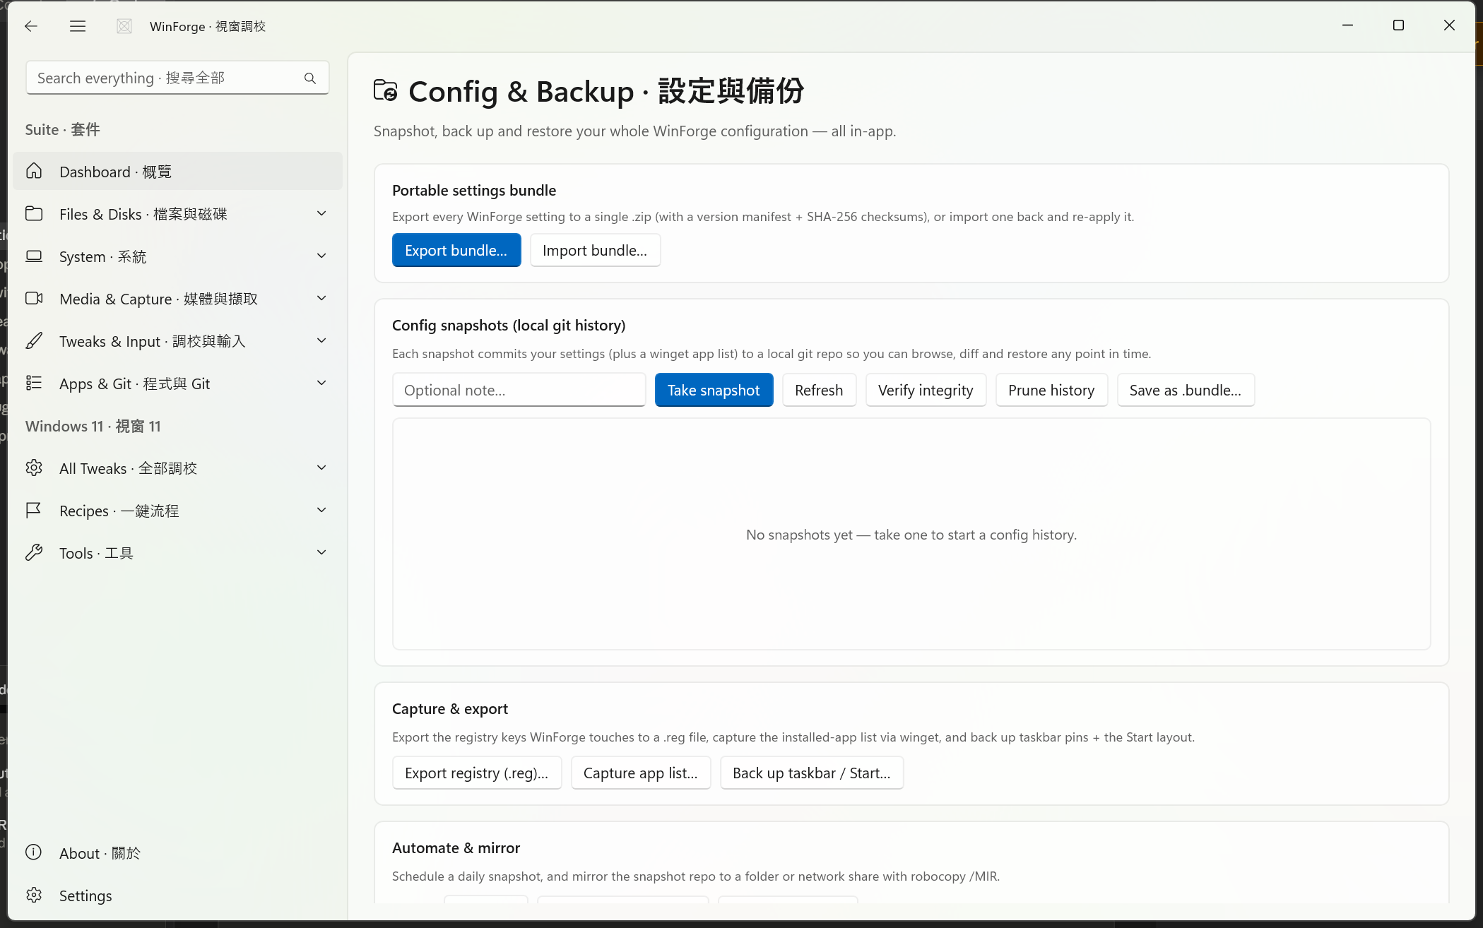The height and width of the screenshot is (928, 1483).
Task: Click the Settings gear icon at the bottom of the sidebar
Action: [34, 896]
